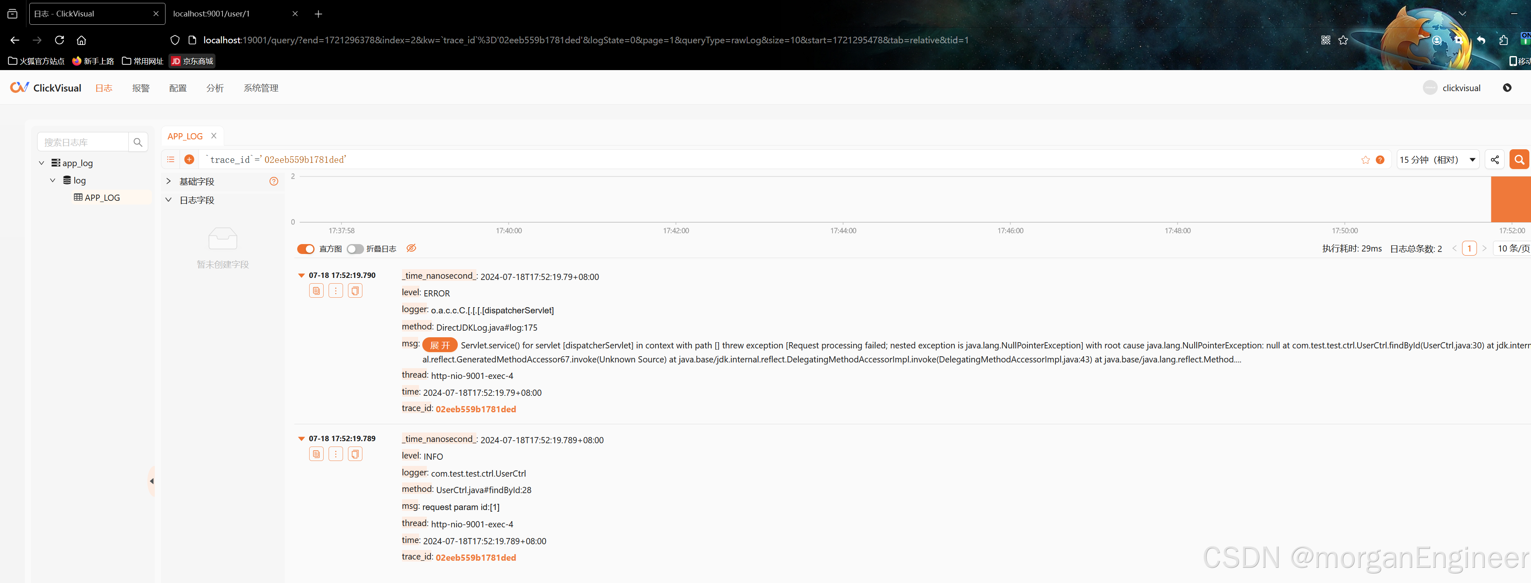Close the APP_LOG query tab
The height and width of the screenshot is (583, 1531).
pyautogui.click(x=214, y=136)
